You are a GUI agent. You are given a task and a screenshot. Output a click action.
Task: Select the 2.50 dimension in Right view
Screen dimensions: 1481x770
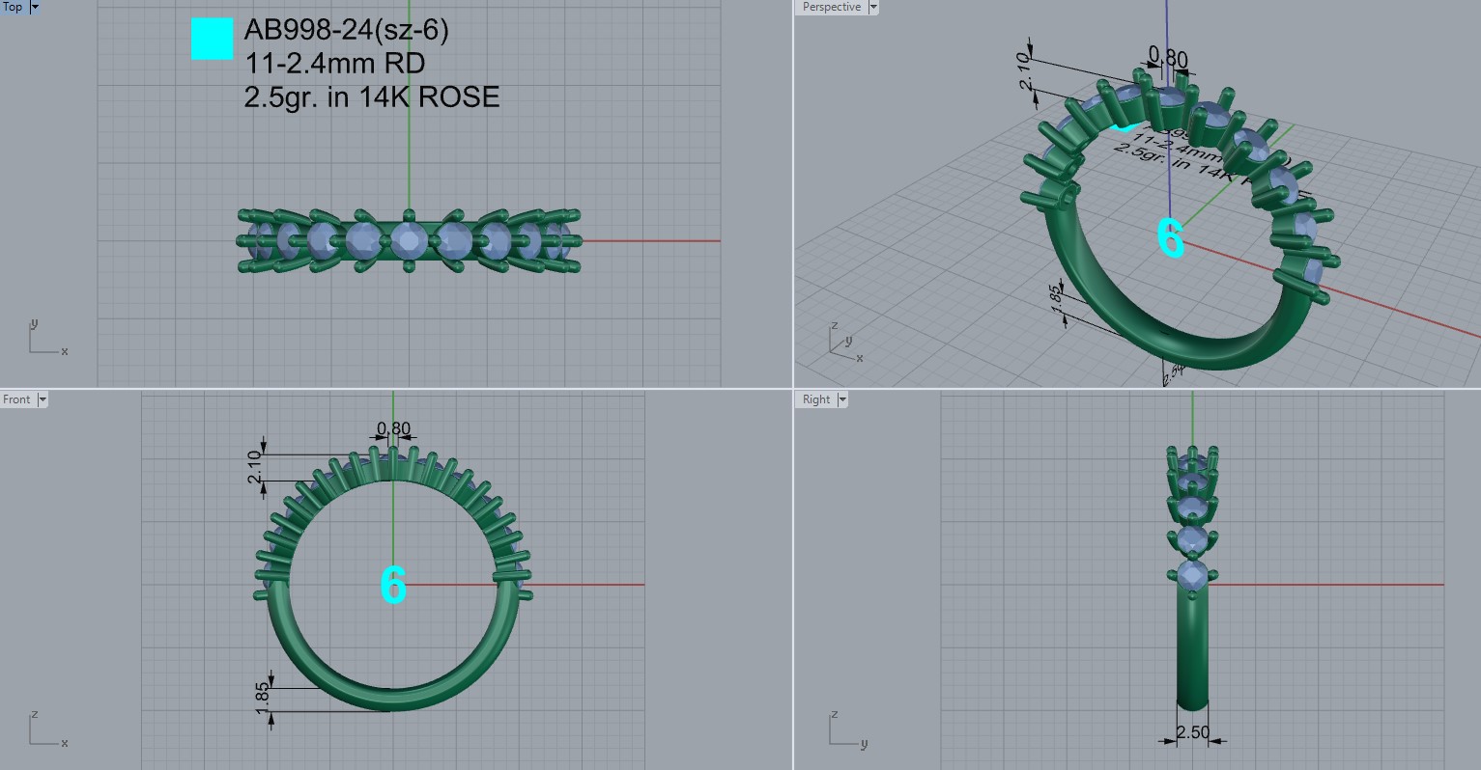[1193, 732]
